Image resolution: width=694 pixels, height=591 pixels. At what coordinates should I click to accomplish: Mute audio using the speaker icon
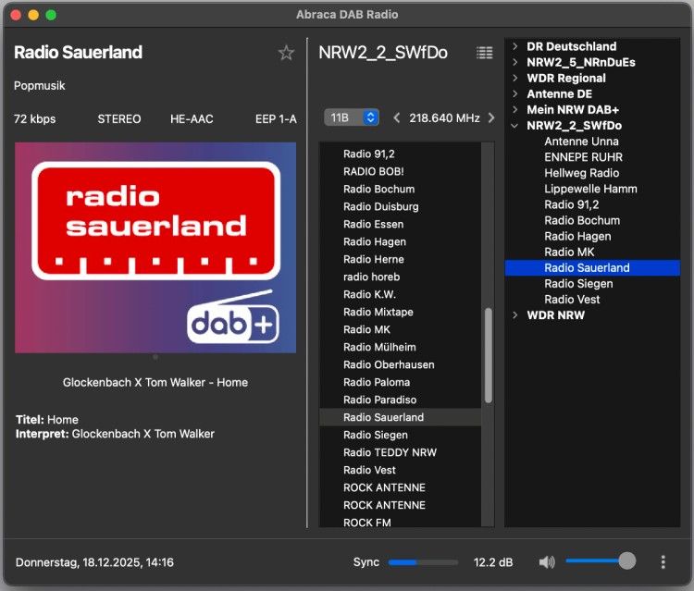pos(547,562)
